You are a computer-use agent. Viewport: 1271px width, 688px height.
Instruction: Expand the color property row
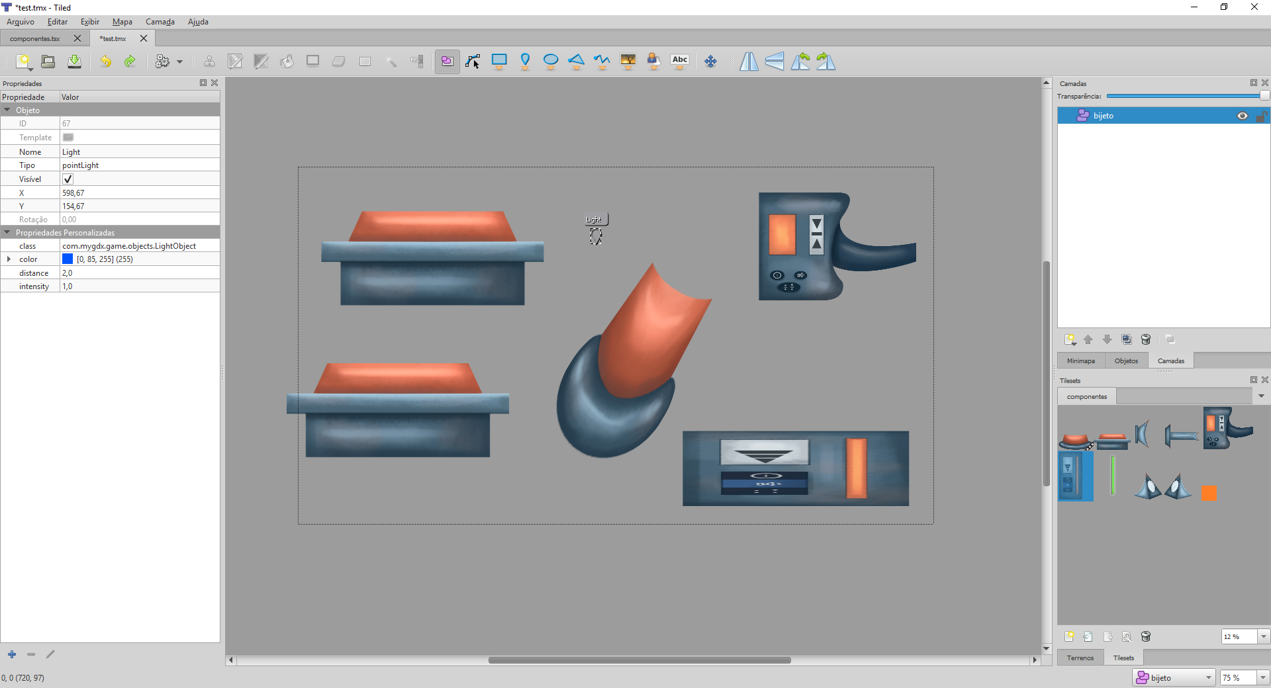[x=9, y=259]
